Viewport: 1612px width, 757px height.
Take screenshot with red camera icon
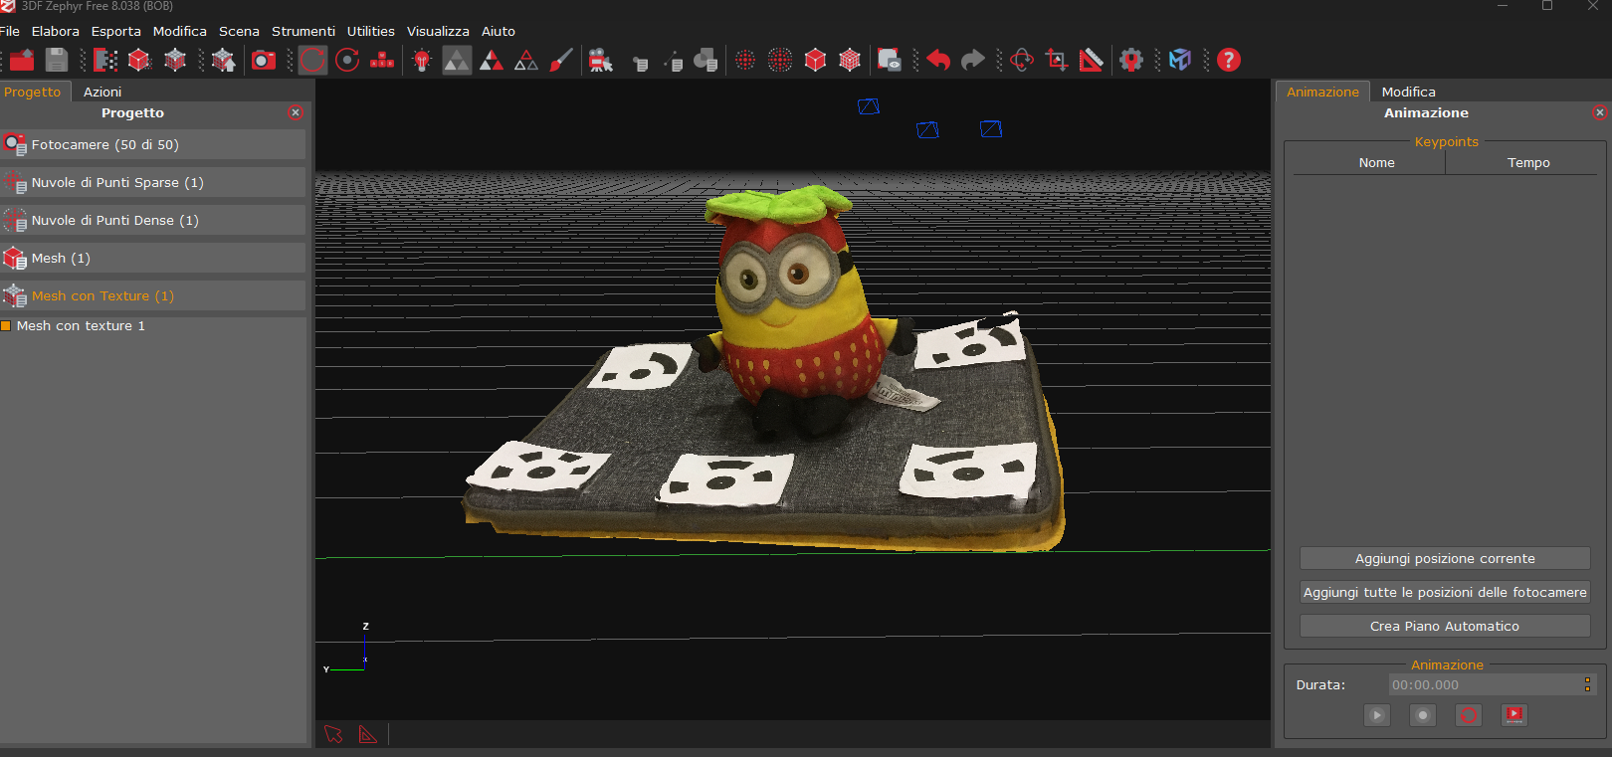click(264, 60)
